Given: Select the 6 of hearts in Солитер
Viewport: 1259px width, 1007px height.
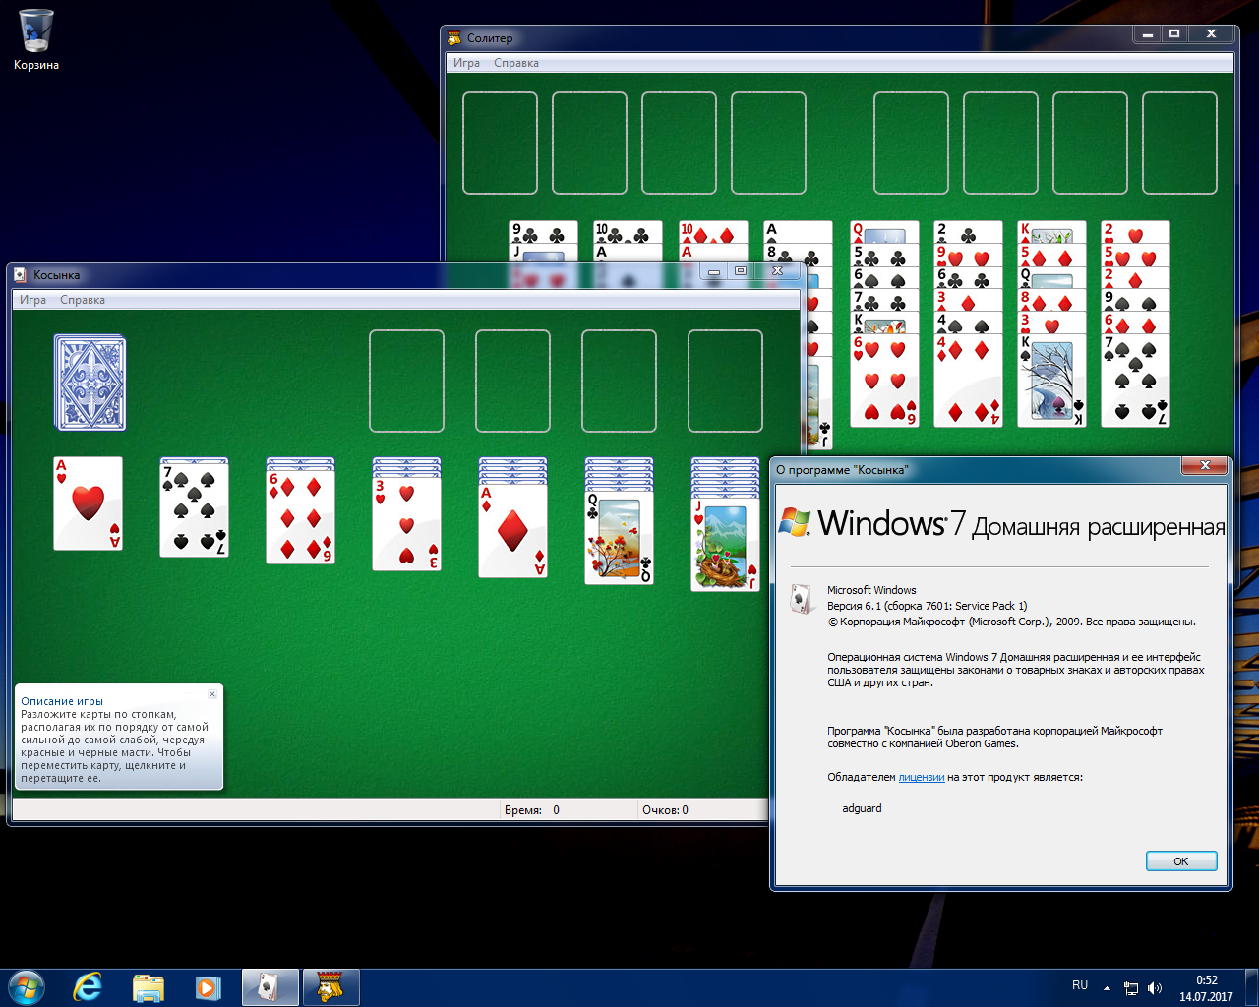Looking at the screenshot, I should coord(884,380).
